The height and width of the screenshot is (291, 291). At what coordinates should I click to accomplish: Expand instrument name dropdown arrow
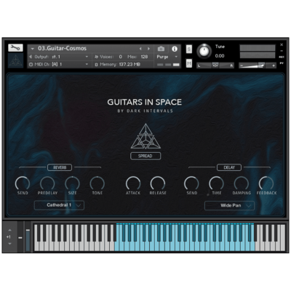[32, 49]
